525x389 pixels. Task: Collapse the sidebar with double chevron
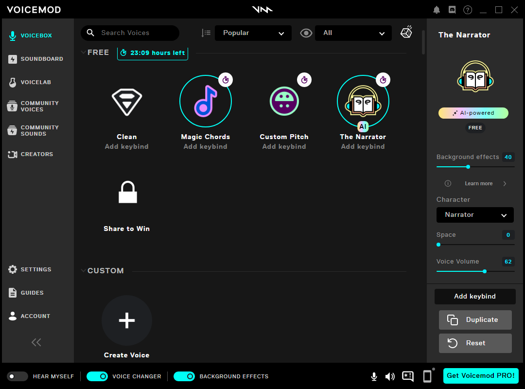tap(36, 342)
